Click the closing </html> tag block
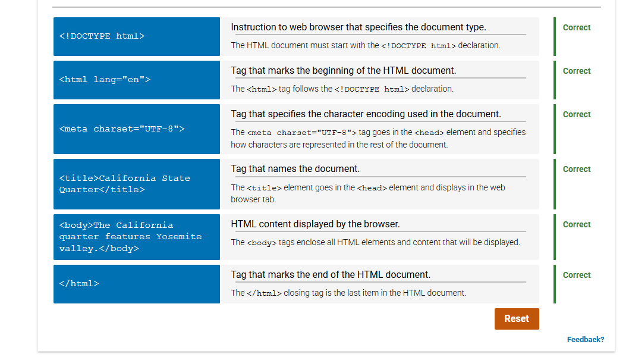The image size is (629, 357). tap(136, 284)
